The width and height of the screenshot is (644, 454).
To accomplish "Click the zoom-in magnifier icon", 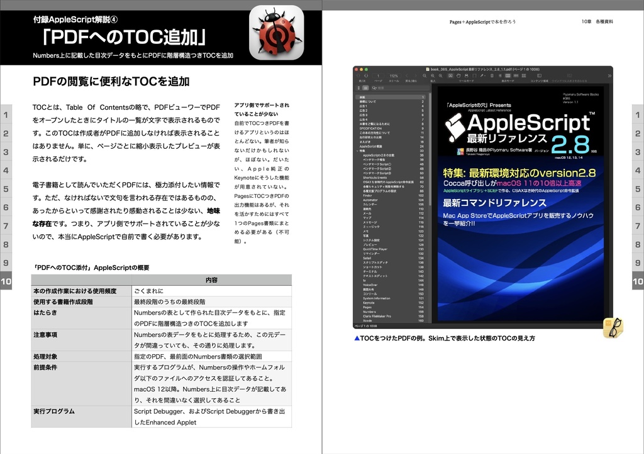I will 441,75.
